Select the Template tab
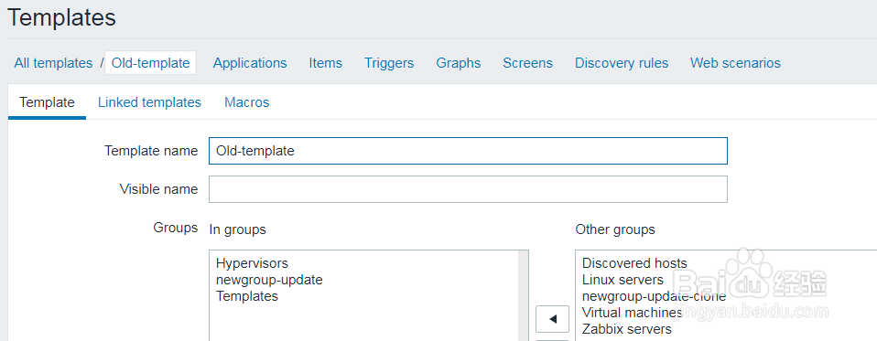Screen dimensions: 877x341 (47, 102)
